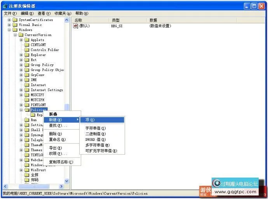Click the tree scroll up arrow
This screenshot has width=268, height=199.
[67, 20]
